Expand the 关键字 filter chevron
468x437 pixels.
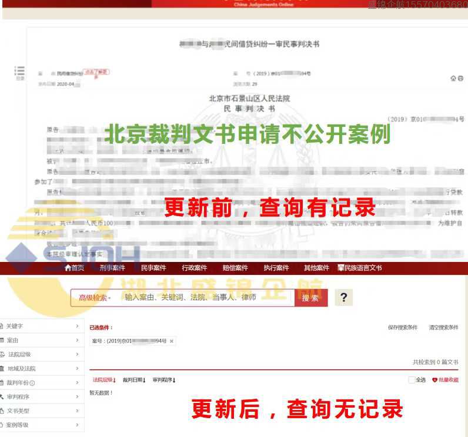click(77, 326)
